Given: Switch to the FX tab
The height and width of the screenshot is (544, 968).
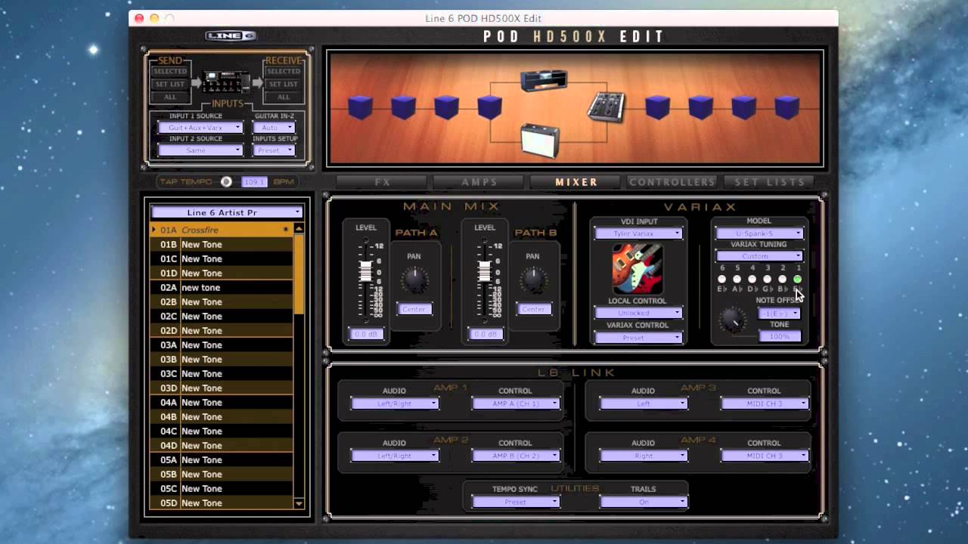Looking at the screenshot, I should pyautogui.click(x=382, y=182).
